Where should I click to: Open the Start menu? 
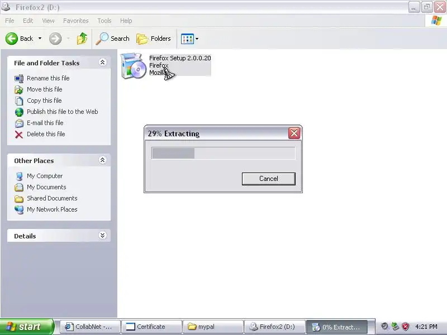coord(27,327)
